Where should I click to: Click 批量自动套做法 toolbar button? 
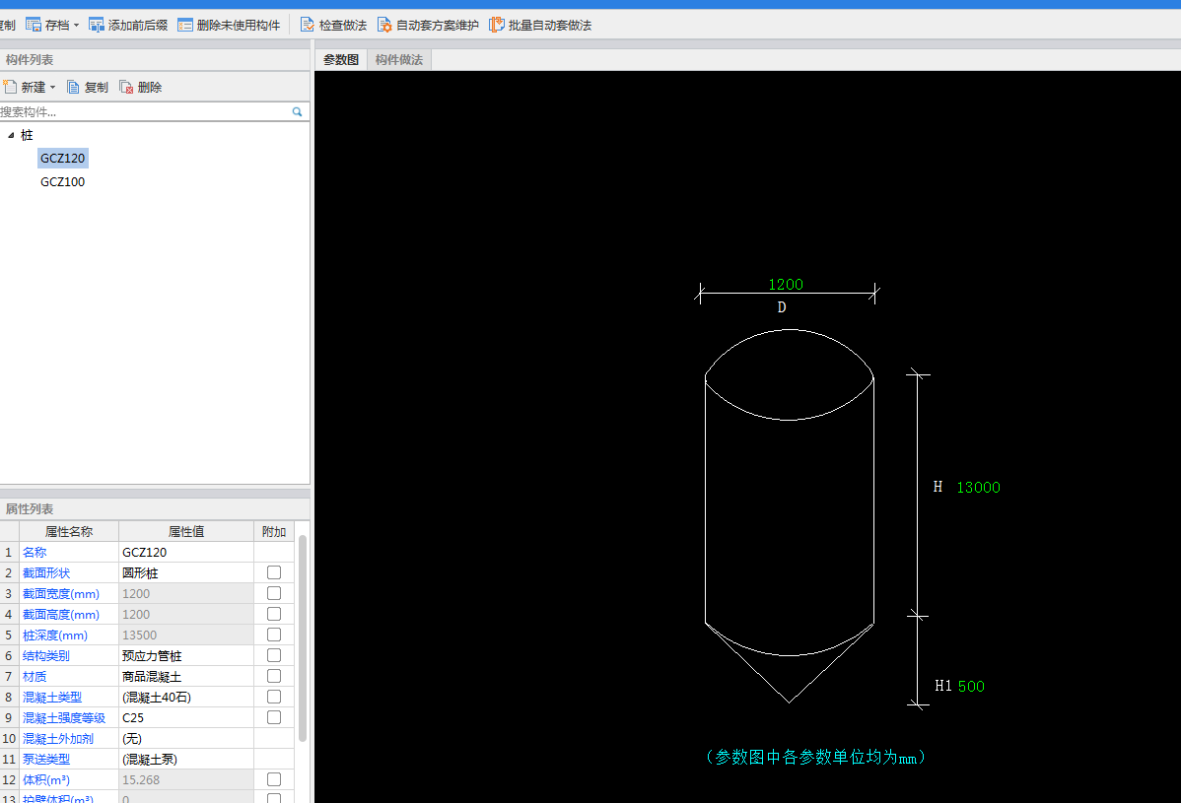[x=541, y=25]
